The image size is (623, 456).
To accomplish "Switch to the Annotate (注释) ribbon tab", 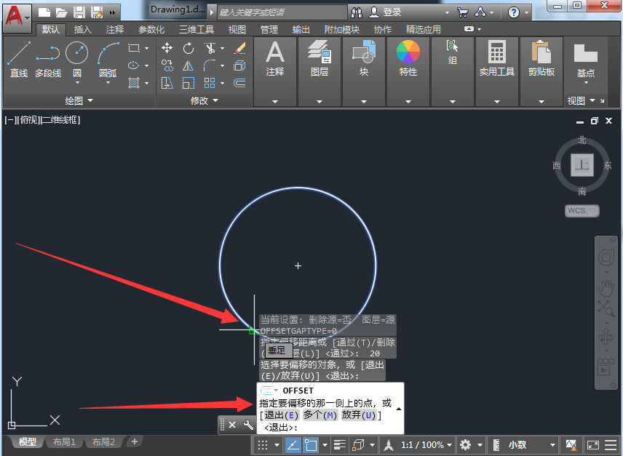I will 115,29.
